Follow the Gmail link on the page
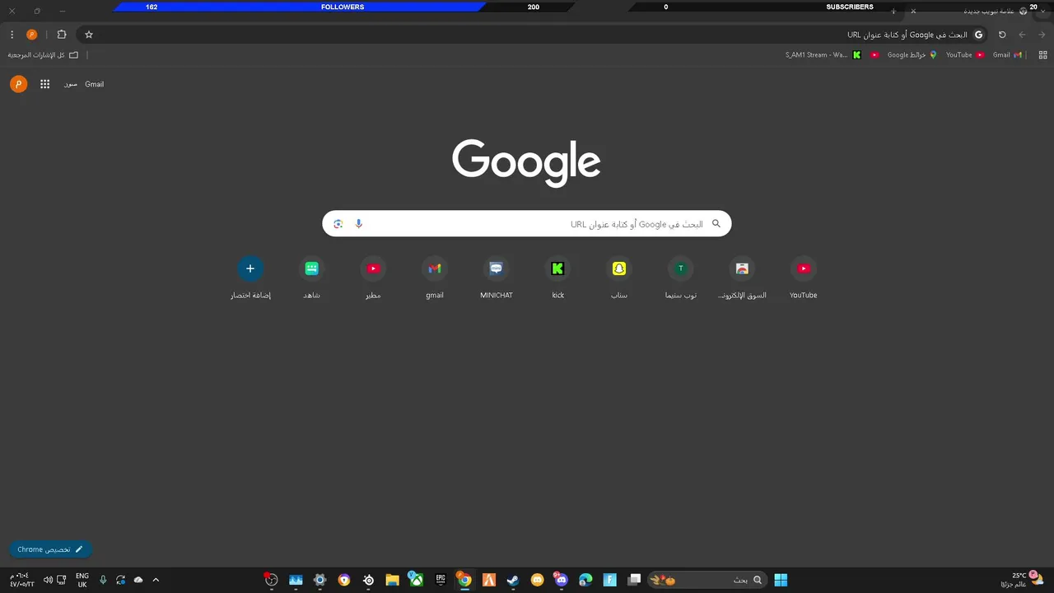Viewport: 1054px width, 593px height. point(95,84)
